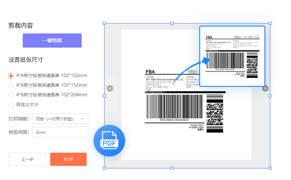Click the right gray carousel arrow
The height and width of the screenshot is (180, 291).
point(265,89)
